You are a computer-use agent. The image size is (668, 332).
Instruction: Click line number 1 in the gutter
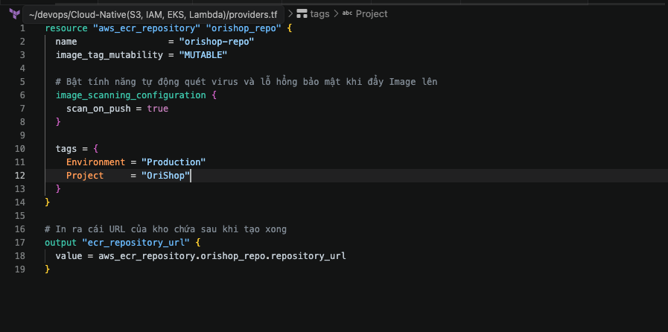22,28
